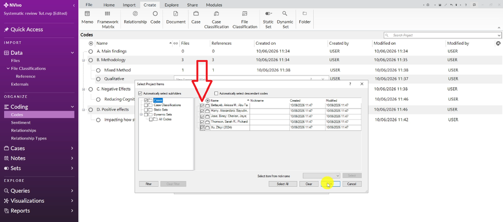Switch to the Explore ribbon tab
The width and height of the screenshot is (503, 222).
(171, 5)
